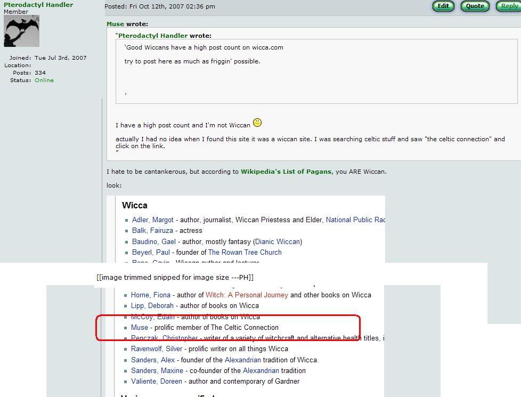This screenshot has width=521, height=397.
Task: Open The Rowan Tree Church link
Action: pyautogui.click(x=245, y=253)
